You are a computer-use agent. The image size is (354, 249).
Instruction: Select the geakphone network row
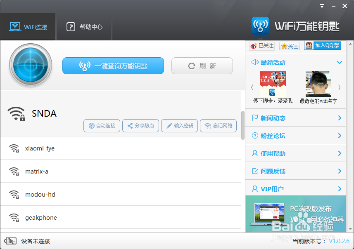click(121, 217)
